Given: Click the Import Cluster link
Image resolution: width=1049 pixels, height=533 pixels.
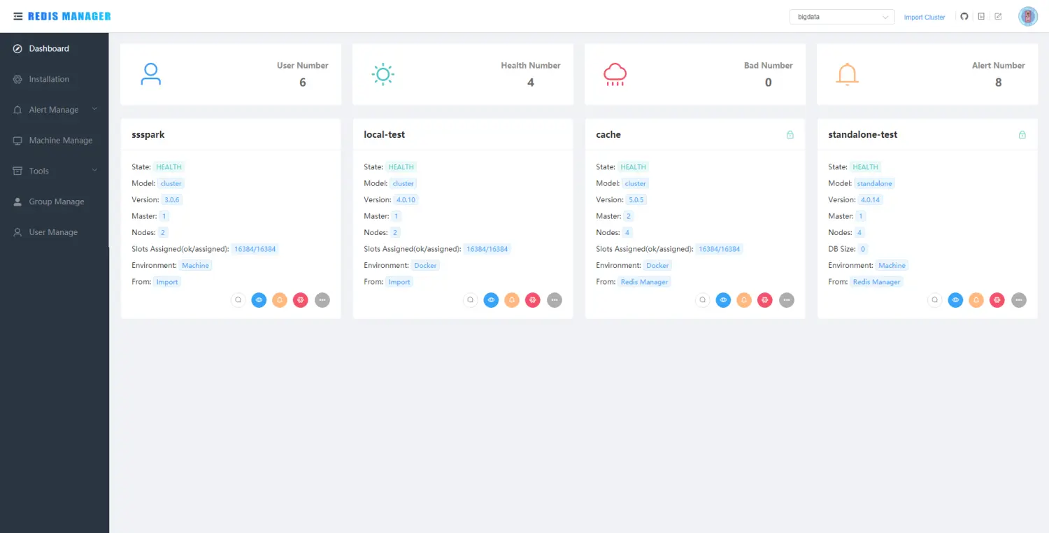Looking at the screenshot, I should coord(924,17).
